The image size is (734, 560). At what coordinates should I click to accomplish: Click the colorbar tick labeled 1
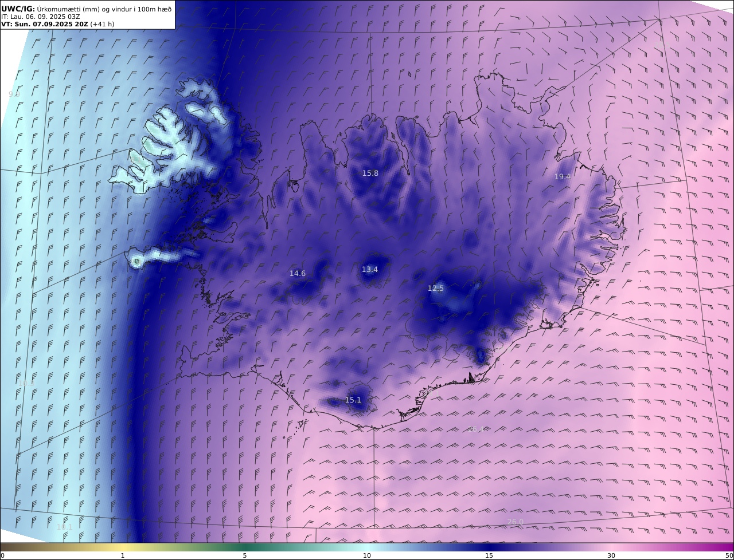point(122,555)
